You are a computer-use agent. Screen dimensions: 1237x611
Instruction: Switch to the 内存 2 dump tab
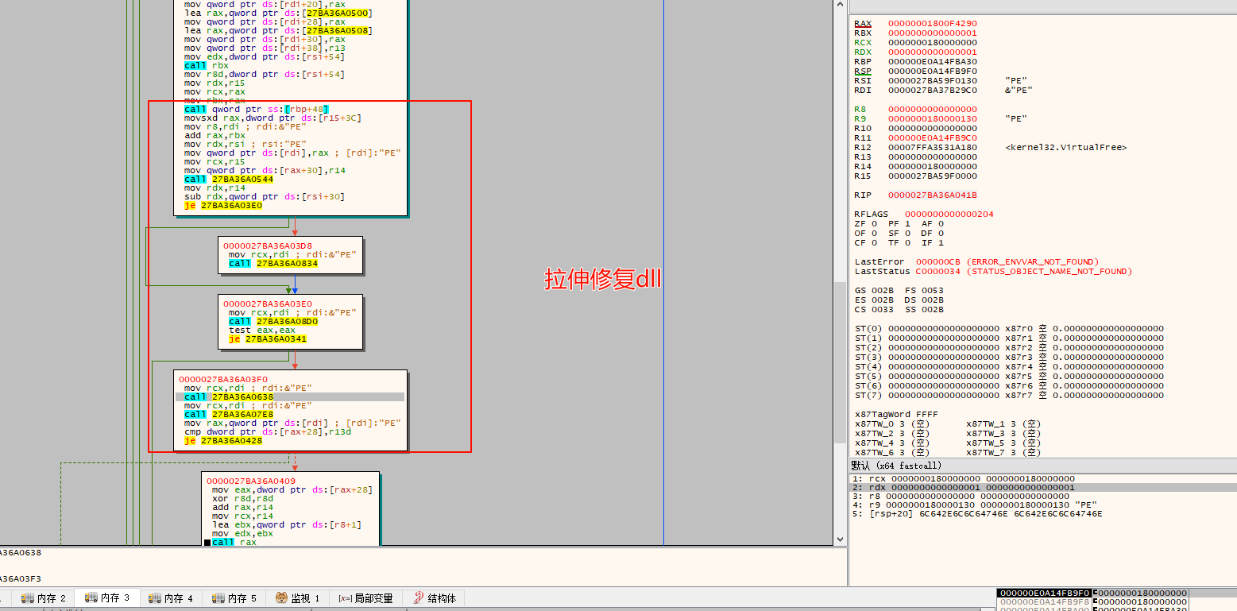click(44, 598)
